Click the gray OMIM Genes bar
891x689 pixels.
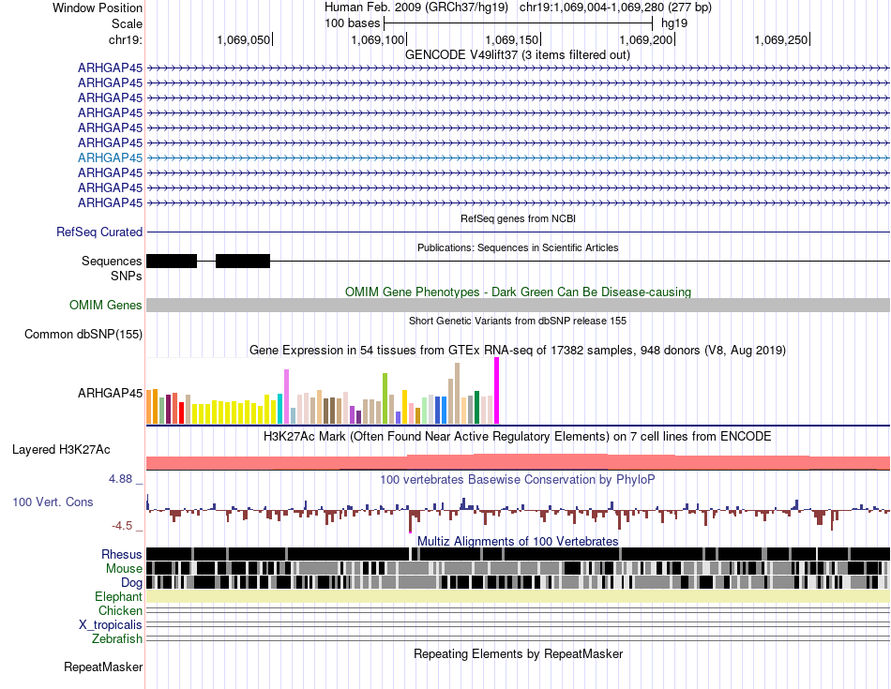pyautogui.click(x=518, y=305)
